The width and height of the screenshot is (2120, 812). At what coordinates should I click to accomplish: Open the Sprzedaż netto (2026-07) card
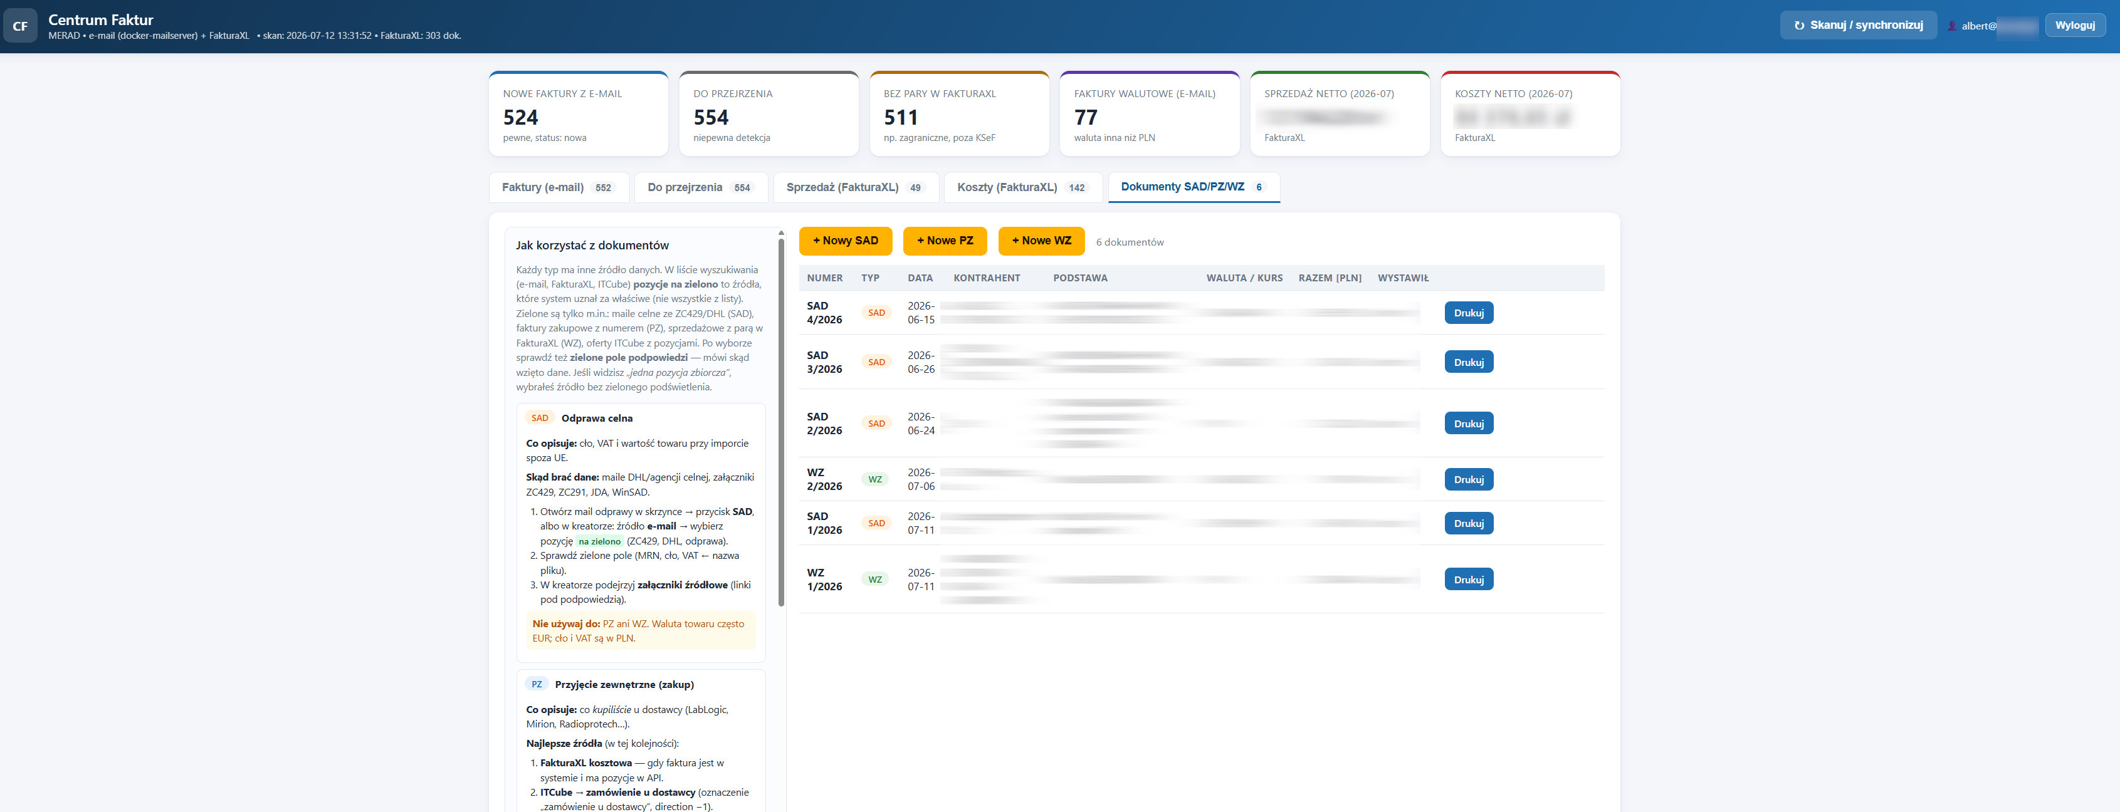1340,113
